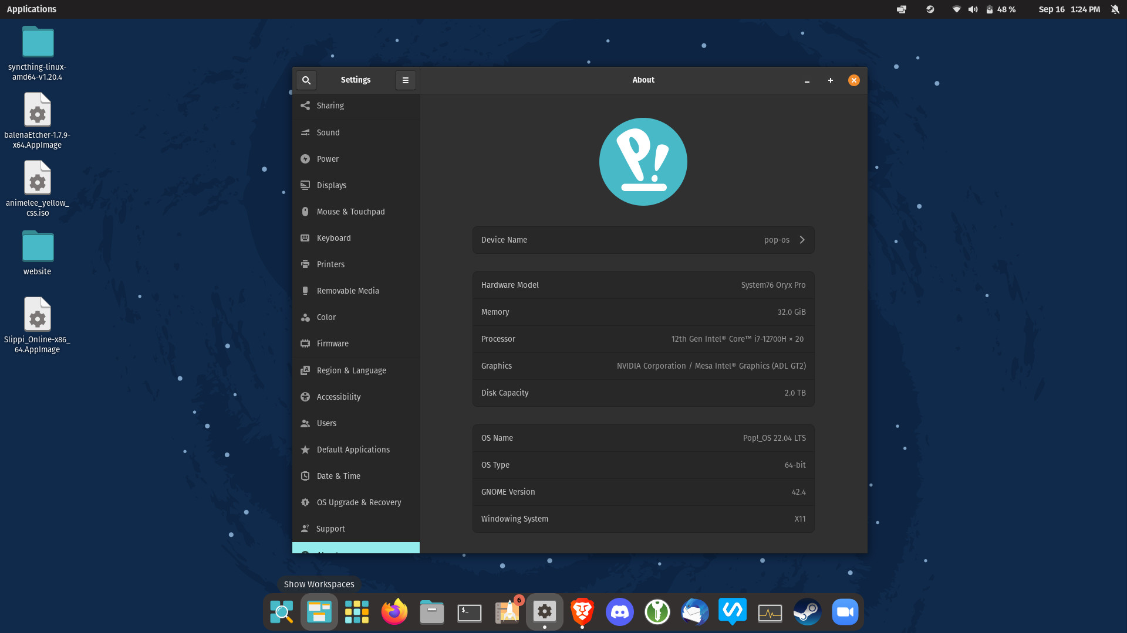Viewport: 1127px width, 633px height.
Task: Click the Pop!_OS logo image
Action: click(643, 162)
